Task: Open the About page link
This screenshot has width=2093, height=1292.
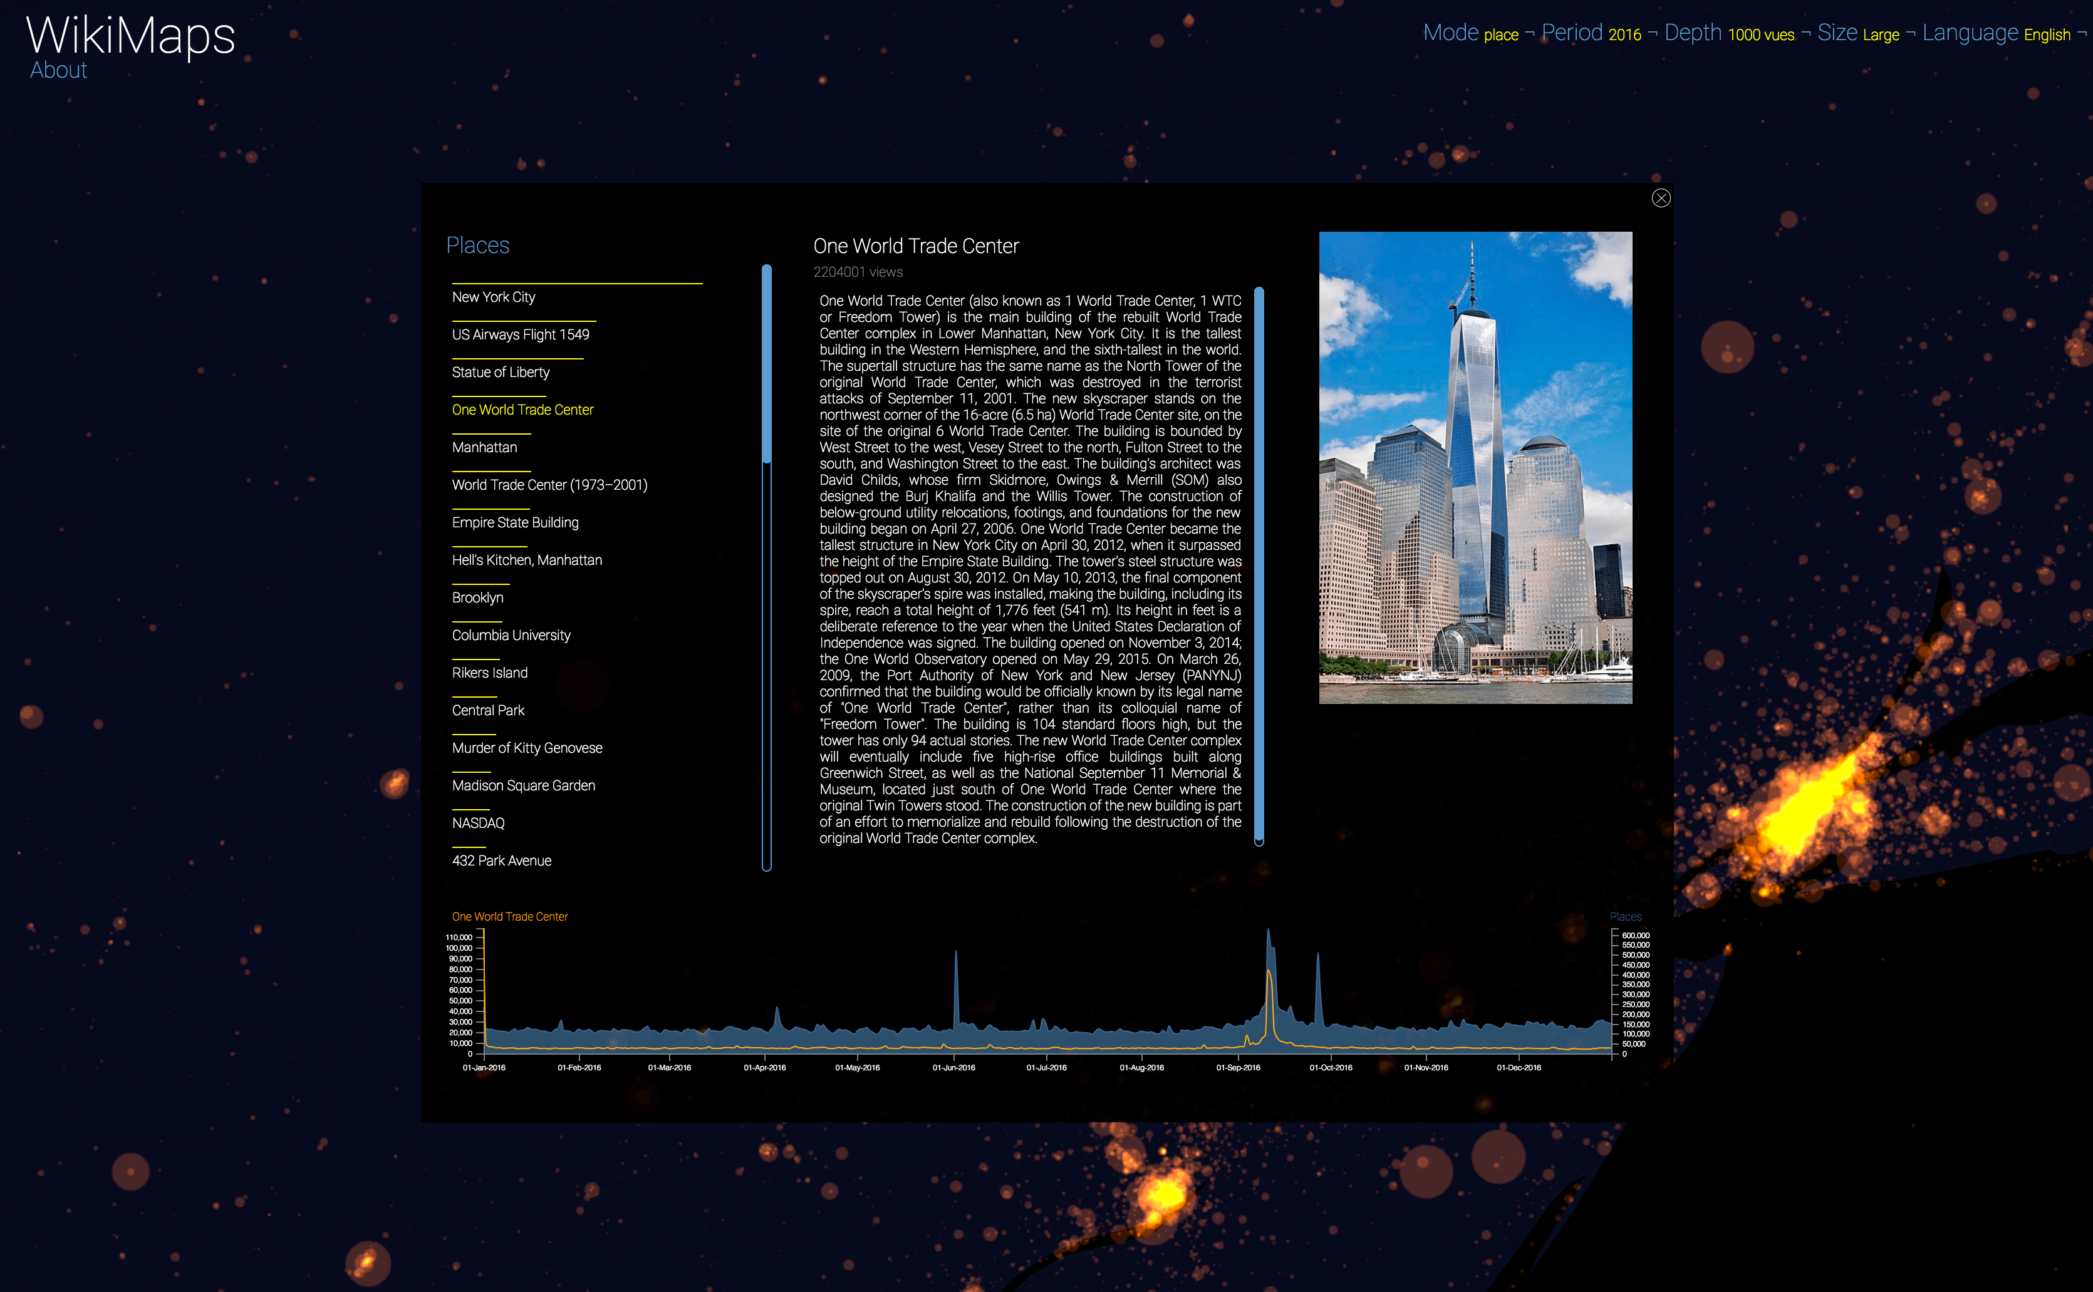Action: tap(58, 70)
